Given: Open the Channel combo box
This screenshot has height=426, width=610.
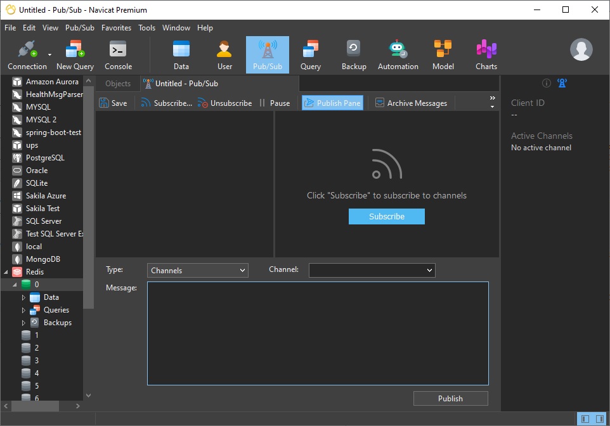Looking at the screenshot, I should [372, 271].
